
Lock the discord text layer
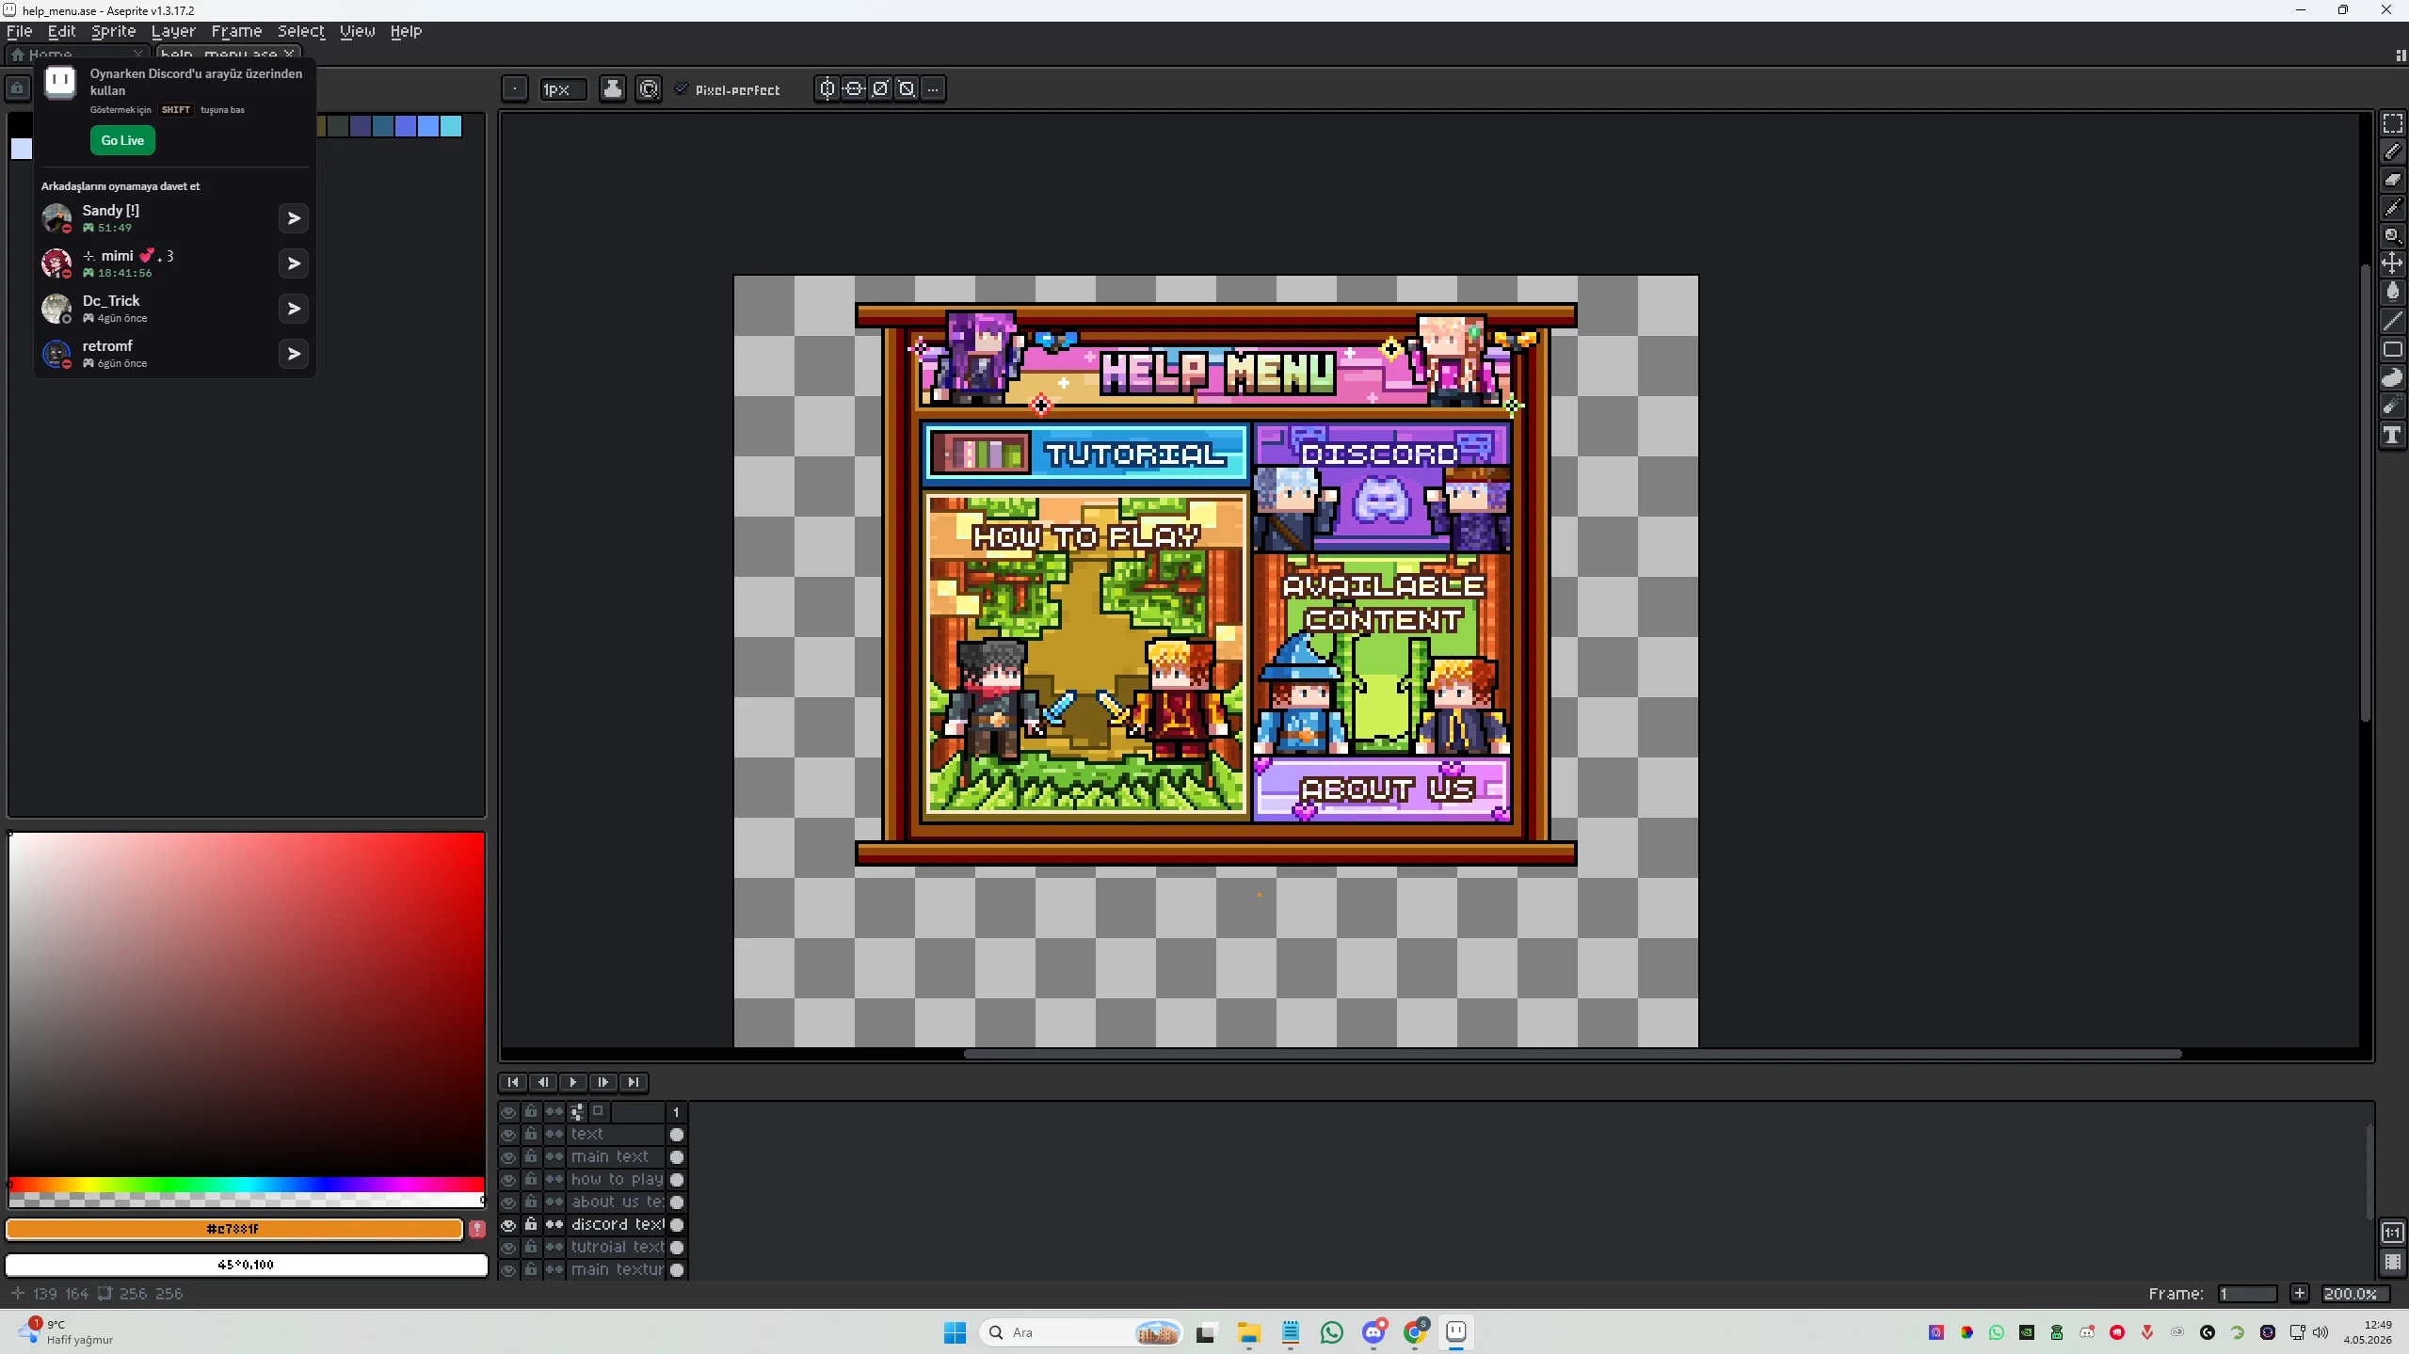tap(531, 1225)
